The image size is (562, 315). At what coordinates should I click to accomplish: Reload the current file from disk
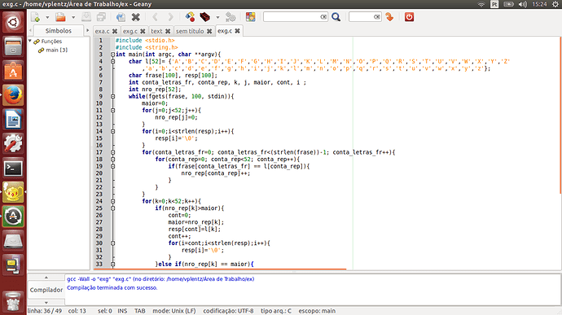[121, 17]
